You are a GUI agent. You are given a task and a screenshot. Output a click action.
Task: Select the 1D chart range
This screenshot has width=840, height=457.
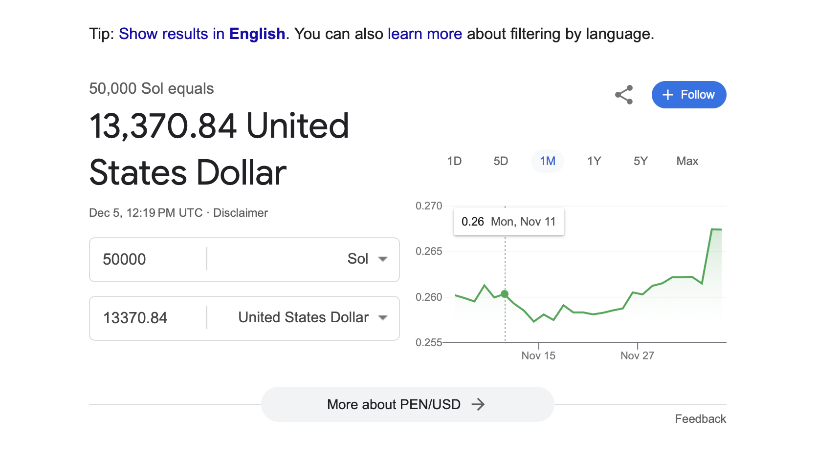(454, 161)
